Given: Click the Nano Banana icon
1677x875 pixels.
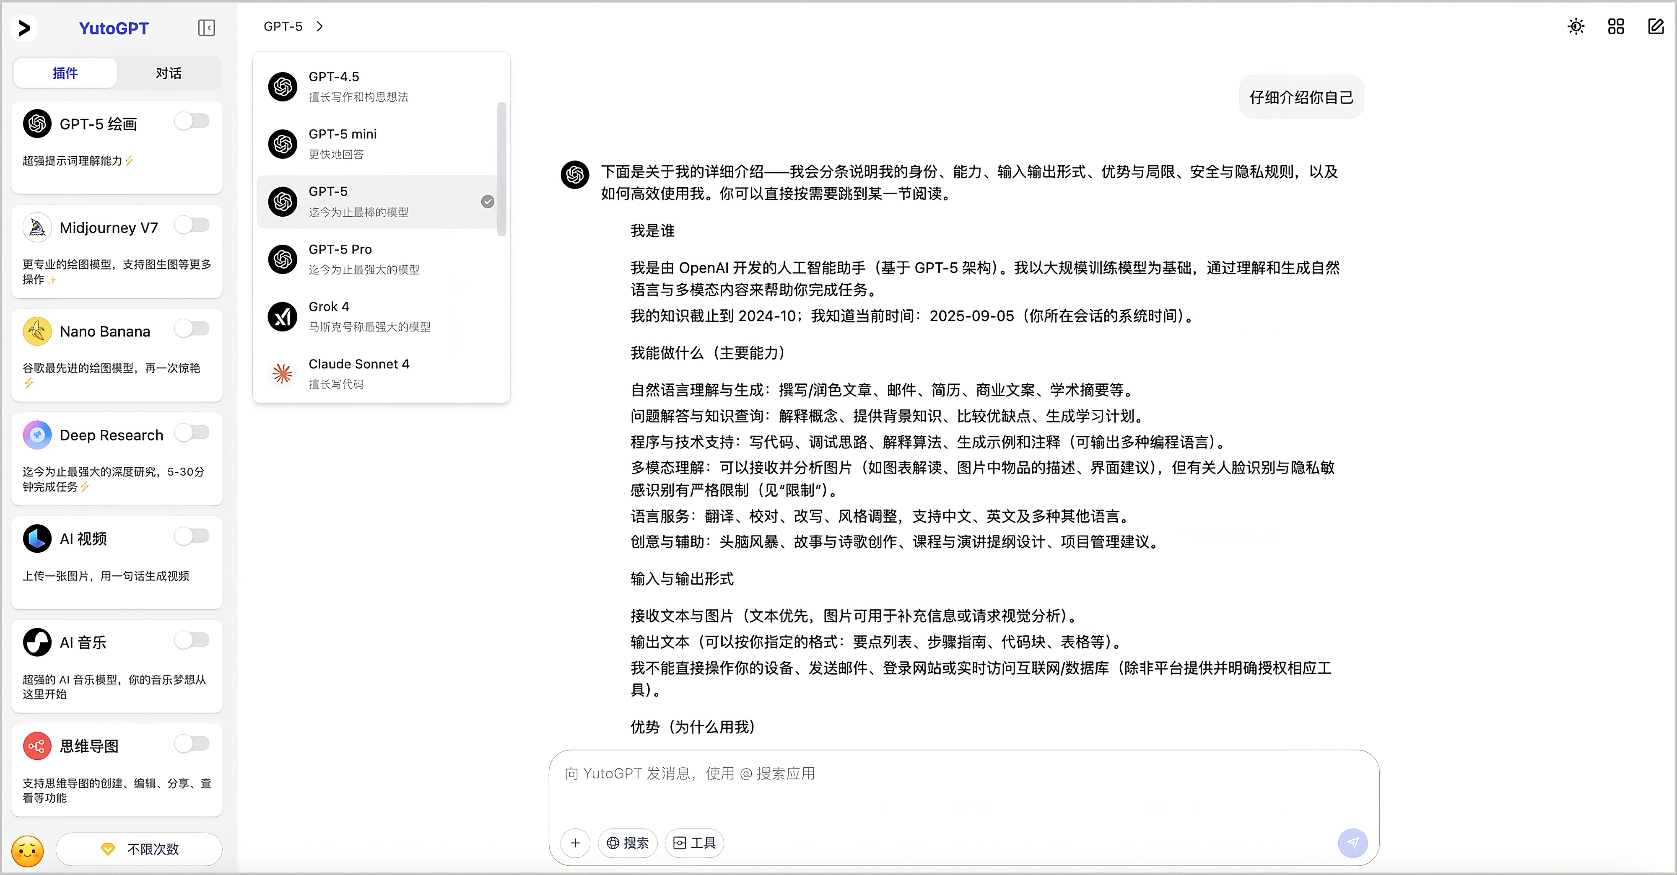Looking at the screenshot, I should point(37,331).
